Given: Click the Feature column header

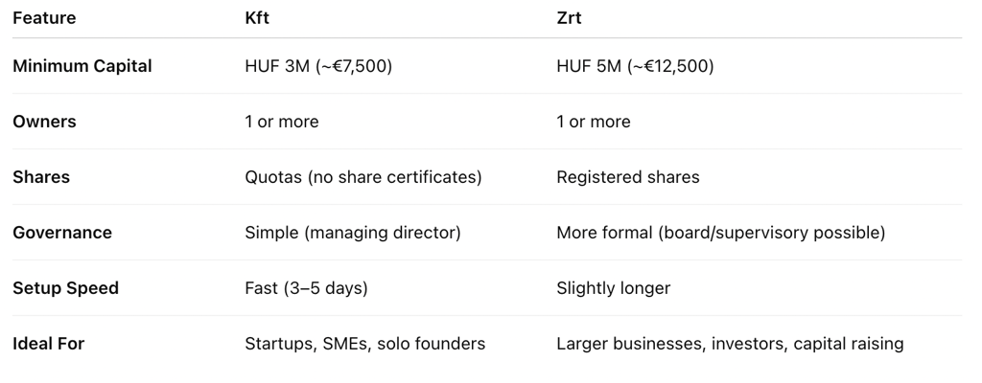Looking at the screenshot, I should pyautogui.click(x=44, y=18).
